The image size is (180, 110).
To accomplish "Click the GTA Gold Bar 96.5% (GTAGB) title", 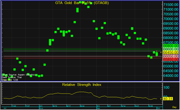I will (82, 3).
